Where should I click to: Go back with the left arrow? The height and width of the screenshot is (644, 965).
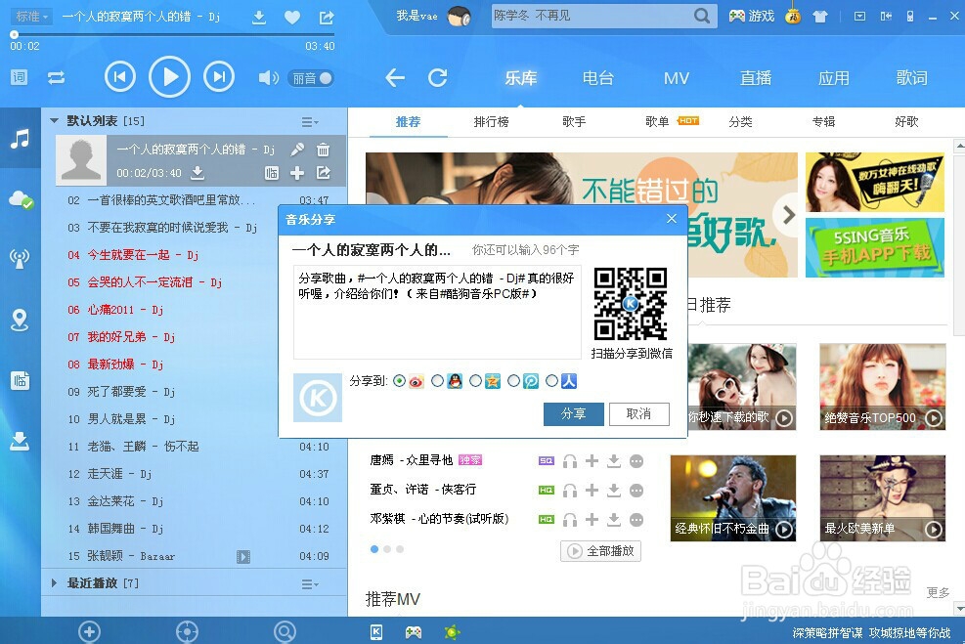point(394,77)
